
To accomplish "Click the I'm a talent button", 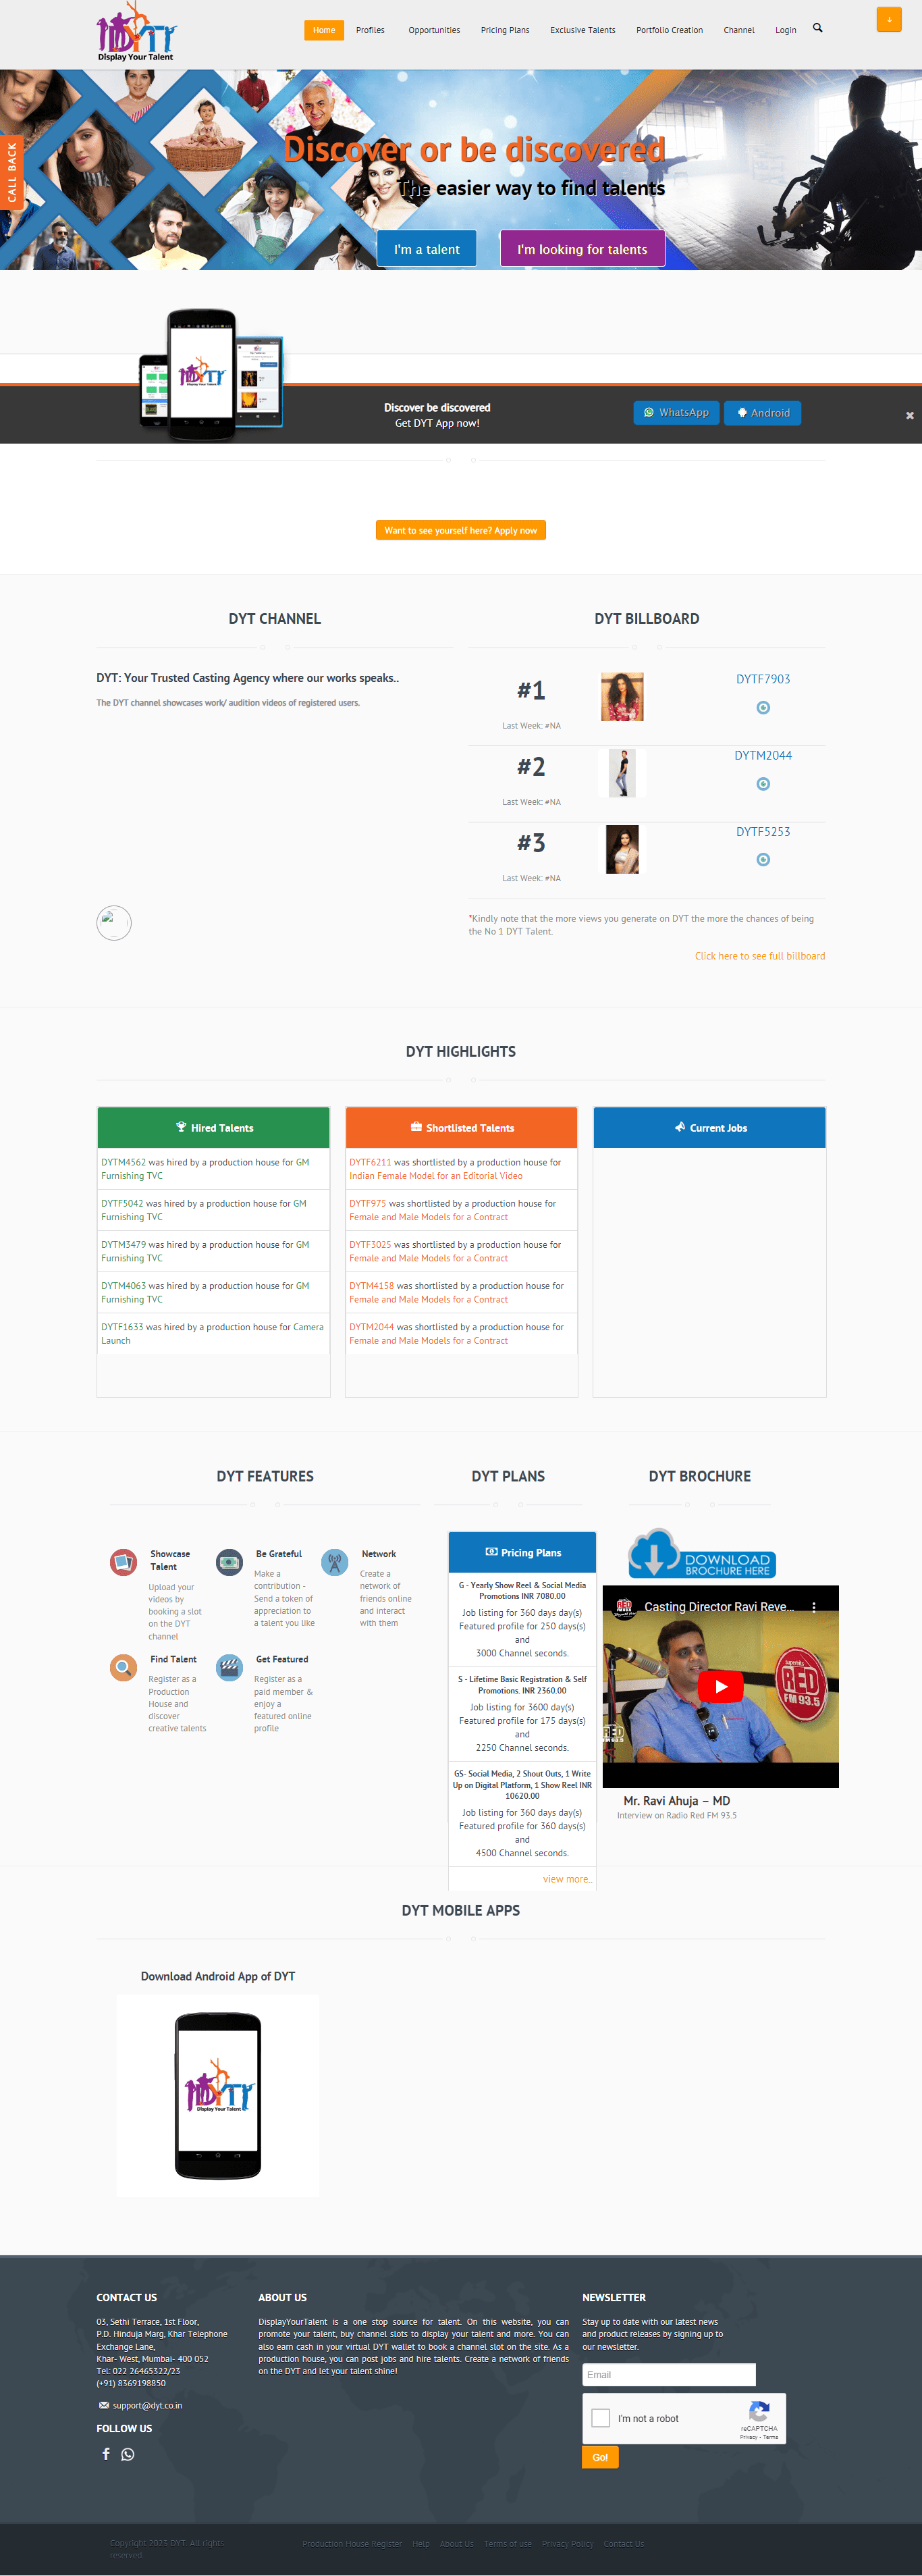I will tap(427, 249).
